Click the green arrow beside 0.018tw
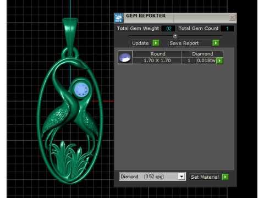Screen dimensions: 264x198 point(219,61)
